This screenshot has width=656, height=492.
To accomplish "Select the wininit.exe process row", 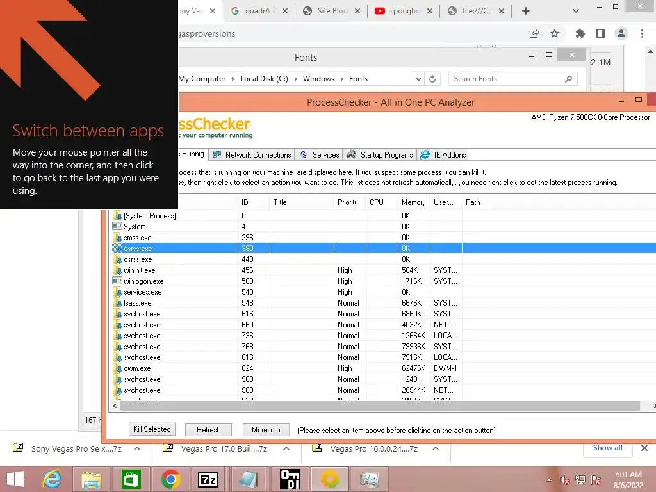I will (383, 270).
